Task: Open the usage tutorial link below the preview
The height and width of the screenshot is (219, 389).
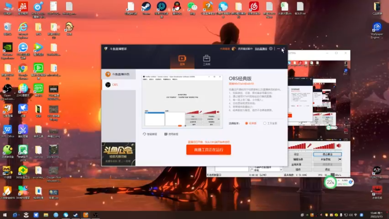Action: click(x=171, y=134)
